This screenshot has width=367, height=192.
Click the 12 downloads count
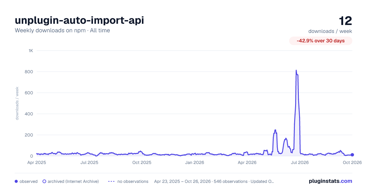click(345, 21)
